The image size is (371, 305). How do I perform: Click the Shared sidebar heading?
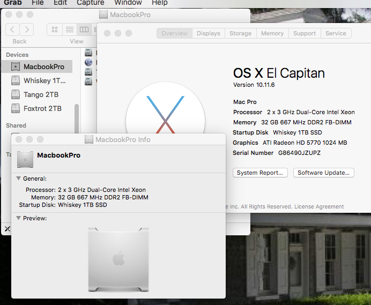16,125
